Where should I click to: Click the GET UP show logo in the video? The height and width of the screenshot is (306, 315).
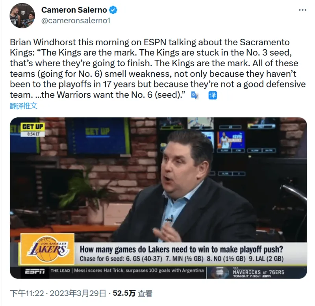33,127
